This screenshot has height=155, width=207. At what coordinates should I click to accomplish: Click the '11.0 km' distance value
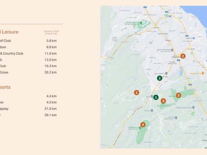coord(50,54)
